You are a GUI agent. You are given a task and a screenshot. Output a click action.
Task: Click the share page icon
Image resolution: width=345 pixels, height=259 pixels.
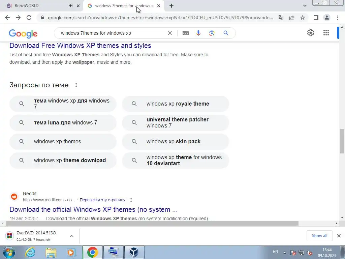pos(292,18)
